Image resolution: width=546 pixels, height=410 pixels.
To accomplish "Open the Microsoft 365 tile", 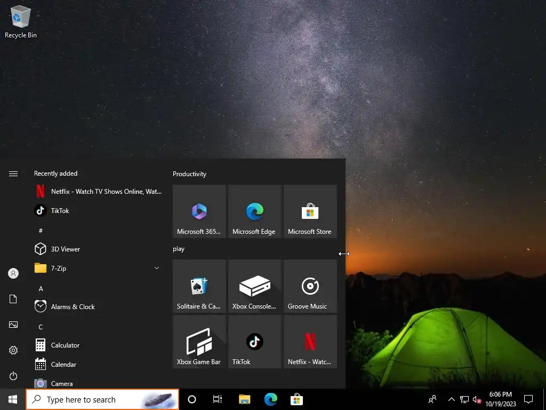I will pyautogui.click(x=199, y=211).
